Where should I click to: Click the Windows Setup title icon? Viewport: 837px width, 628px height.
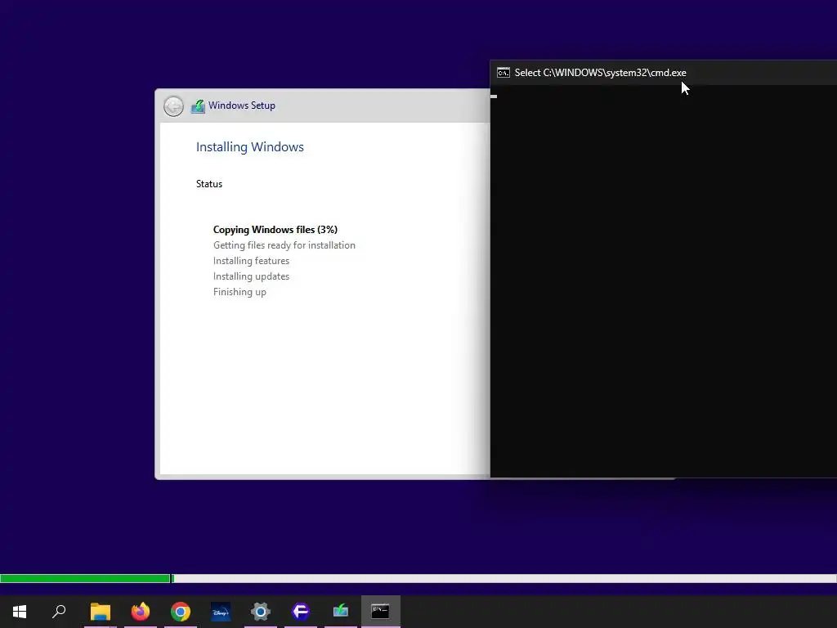coord(198,105)
